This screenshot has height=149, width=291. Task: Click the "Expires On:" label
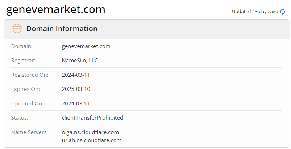coord(25,89)
